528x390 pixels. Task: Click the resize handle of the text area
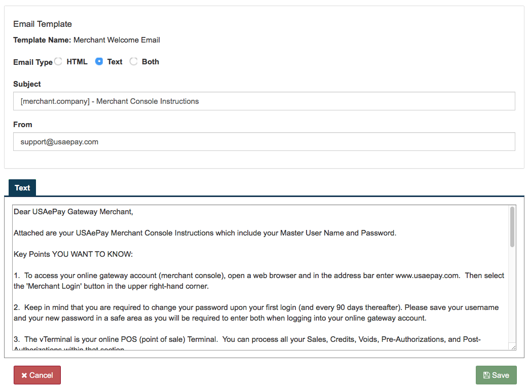[513, 347]
